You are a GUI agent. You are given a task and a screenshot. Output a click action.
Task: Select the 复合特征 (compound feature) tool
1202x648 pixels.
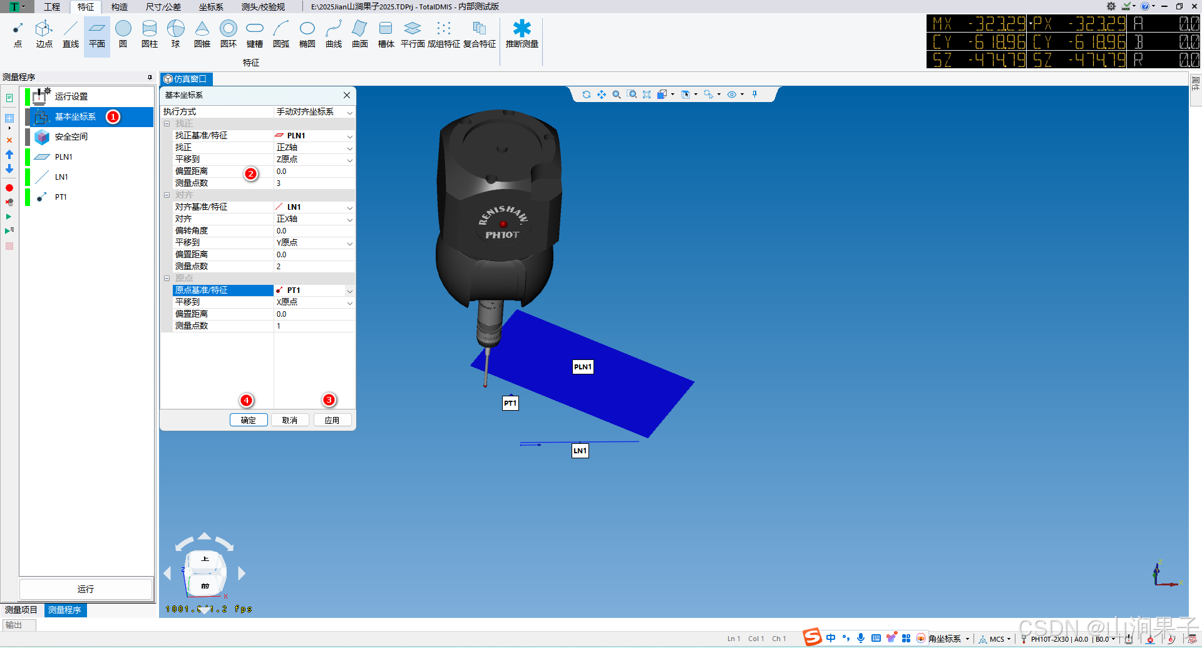480,35
